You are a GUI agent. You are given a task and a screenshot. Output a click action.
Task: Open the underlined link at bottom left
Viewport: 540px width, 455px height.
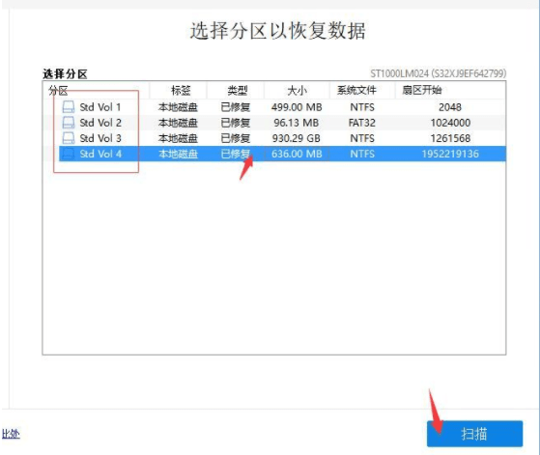point(11,434)
